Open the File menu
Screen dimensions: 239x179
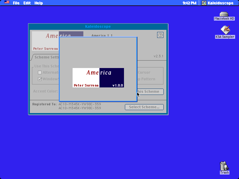click(x=16, y=3)
